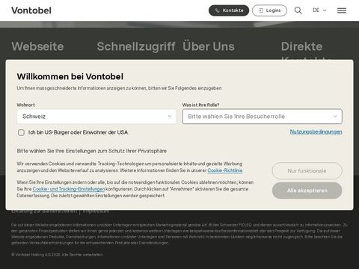
Task: Click the Kontakte phone button
Action: pyautogui.click(x=229, y=10)
